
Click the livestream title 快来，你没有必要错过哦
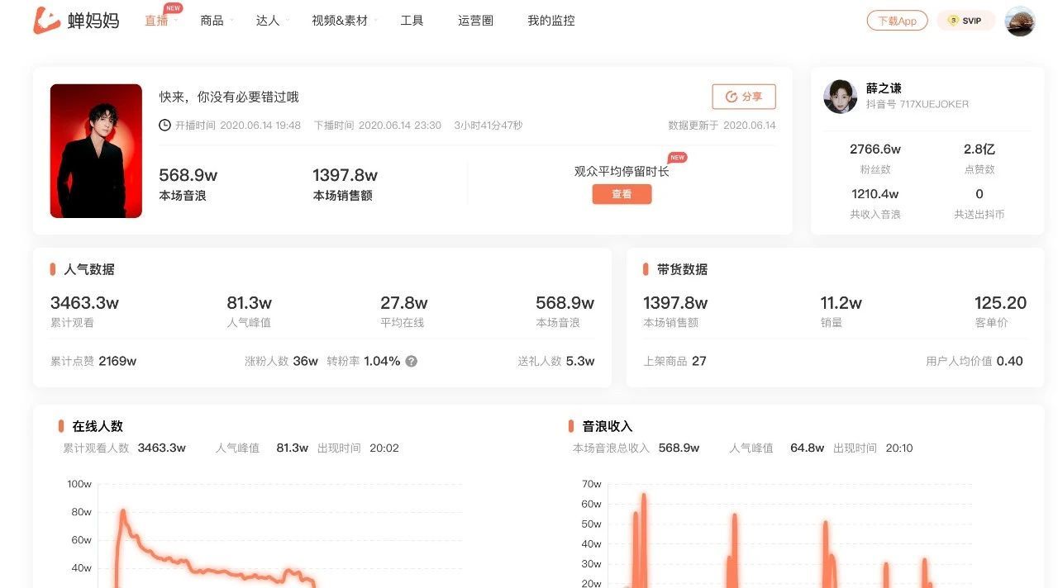pyautogui.click(x=229, y=97)
